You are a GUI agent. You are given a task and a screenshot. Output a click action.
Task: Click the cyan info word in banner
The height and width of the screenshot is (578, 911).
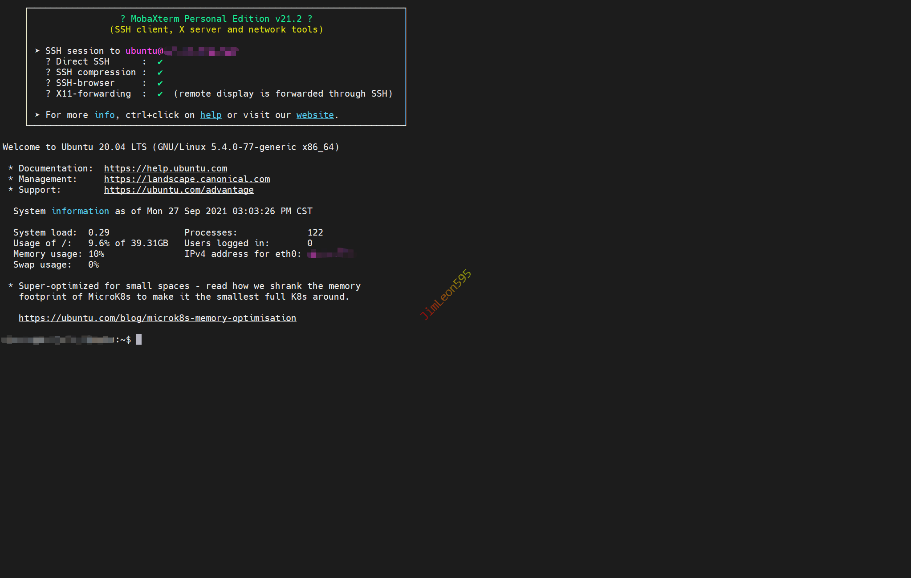pos(104,115)
